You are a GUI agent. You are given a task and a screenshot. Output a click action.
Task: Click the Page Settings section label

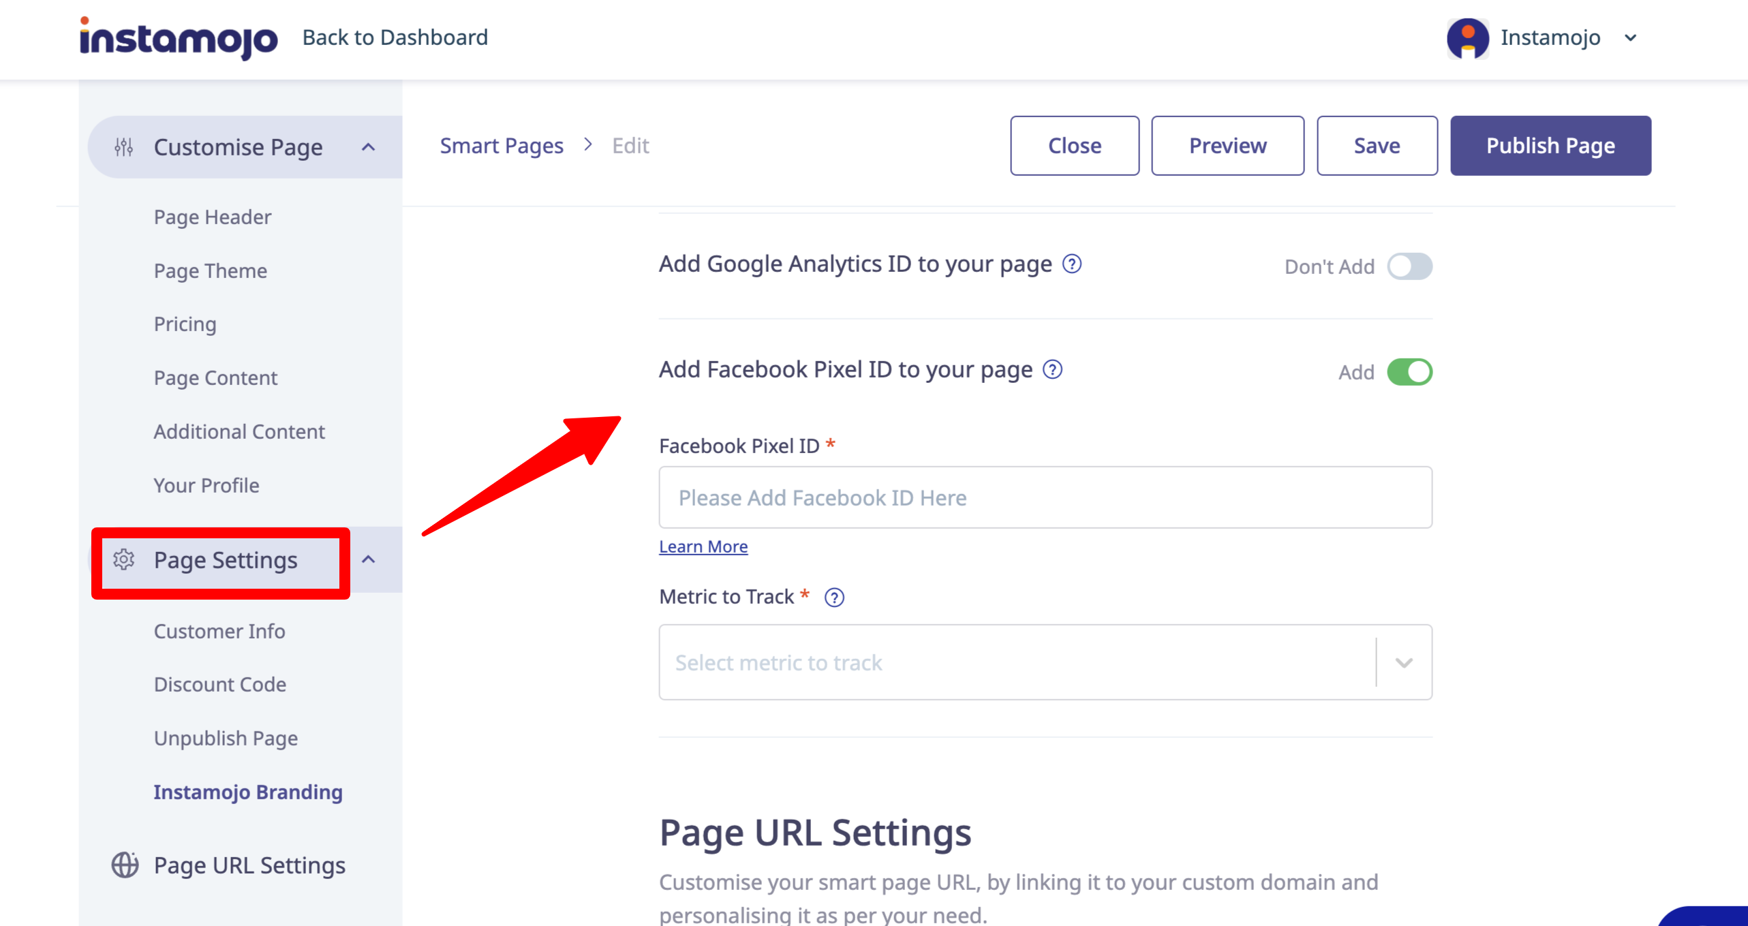point(226,560)
